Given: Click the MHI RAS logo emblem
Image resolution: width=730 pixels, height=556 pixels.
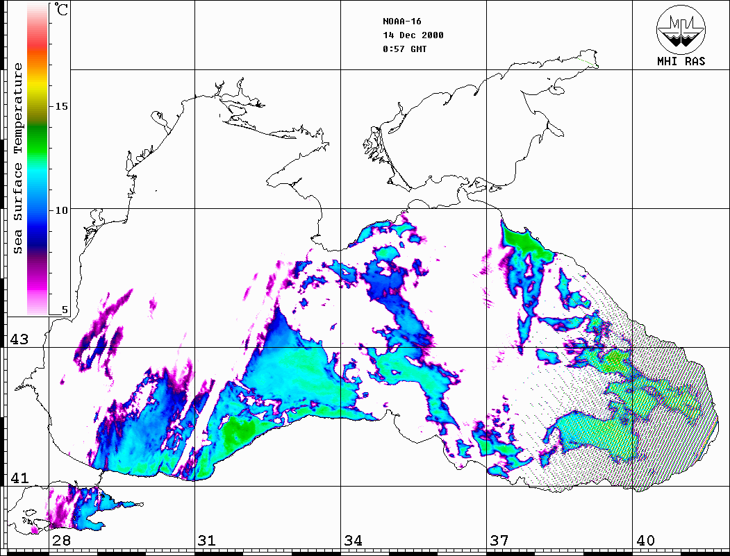Looking at the screenshot, I should pos(681,29).
